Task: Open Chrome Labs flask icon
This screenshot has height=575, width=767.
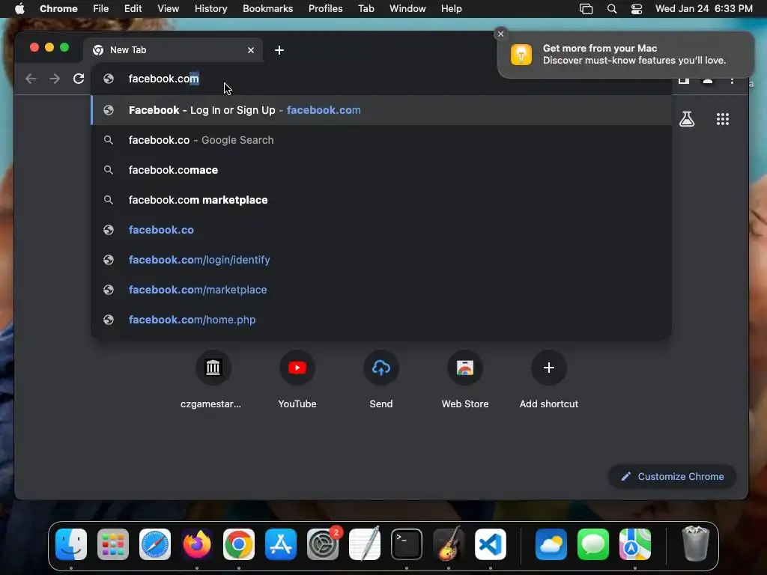Action: [x=687, y=119]
